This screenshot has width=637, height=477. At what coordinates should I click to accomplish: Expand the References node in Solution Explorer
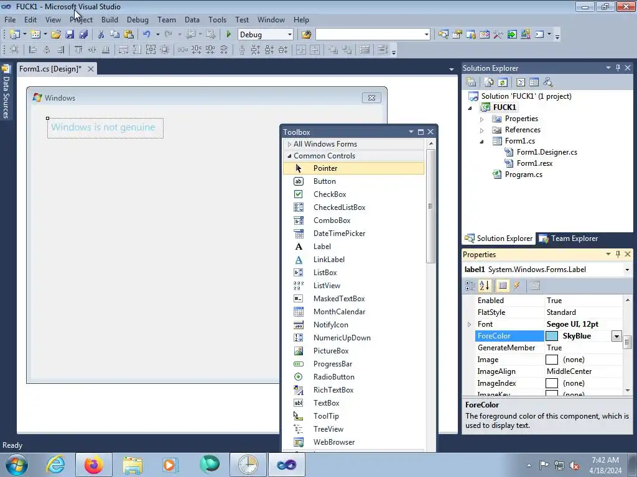pyautogui.click(x=482, y=130)
